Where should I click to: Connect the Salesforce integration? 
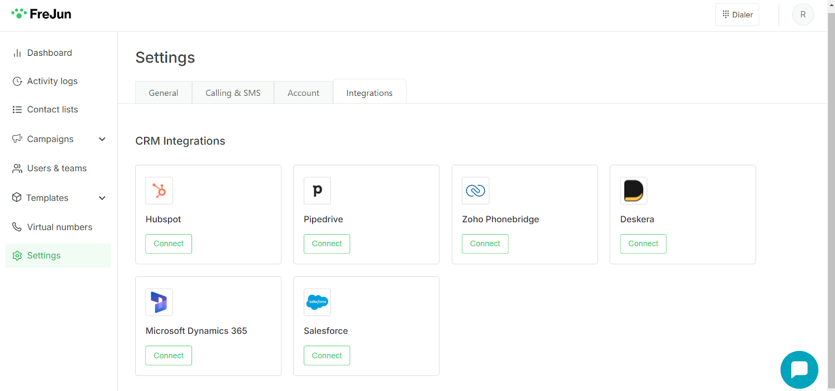pyautogui.click(x=327, y=356)
